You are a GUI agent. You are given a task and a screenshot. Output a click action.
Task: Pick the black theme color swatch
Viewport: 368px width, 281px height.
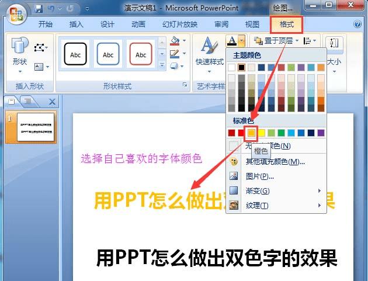pos(241,68)
